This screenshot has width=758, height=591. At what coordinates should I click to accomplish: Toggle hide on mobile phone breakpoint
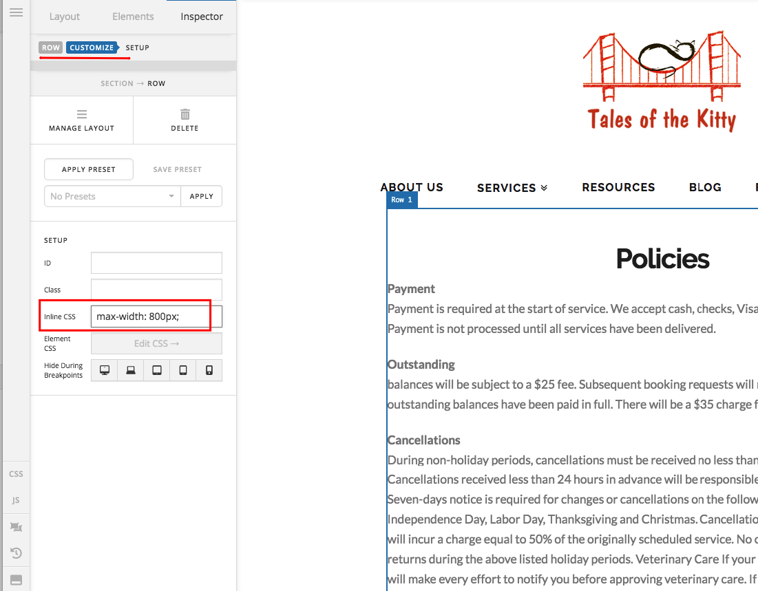(209, 370)
